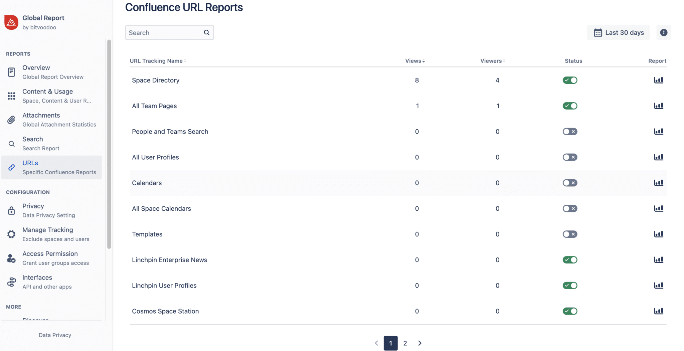
Task: Open the Privacy lock icon
Action: (11, 210)
